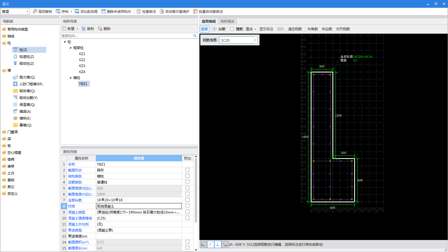
Task: Click the property list scroll-down arrow
Action: 196,250
